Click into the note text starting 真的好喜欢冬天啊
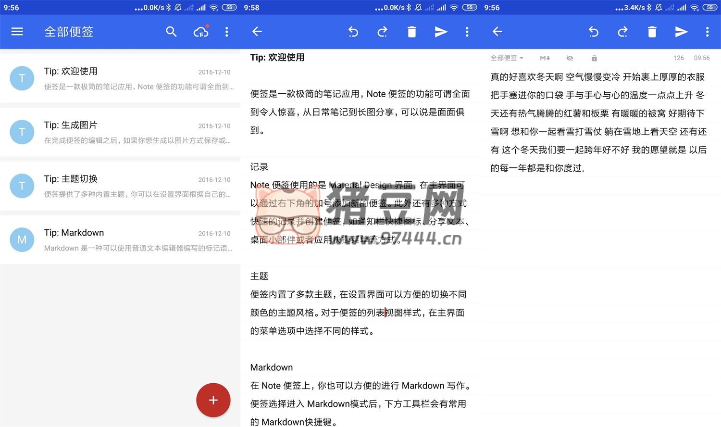Viewport: 721px width, 427px height. click(598, 122)
